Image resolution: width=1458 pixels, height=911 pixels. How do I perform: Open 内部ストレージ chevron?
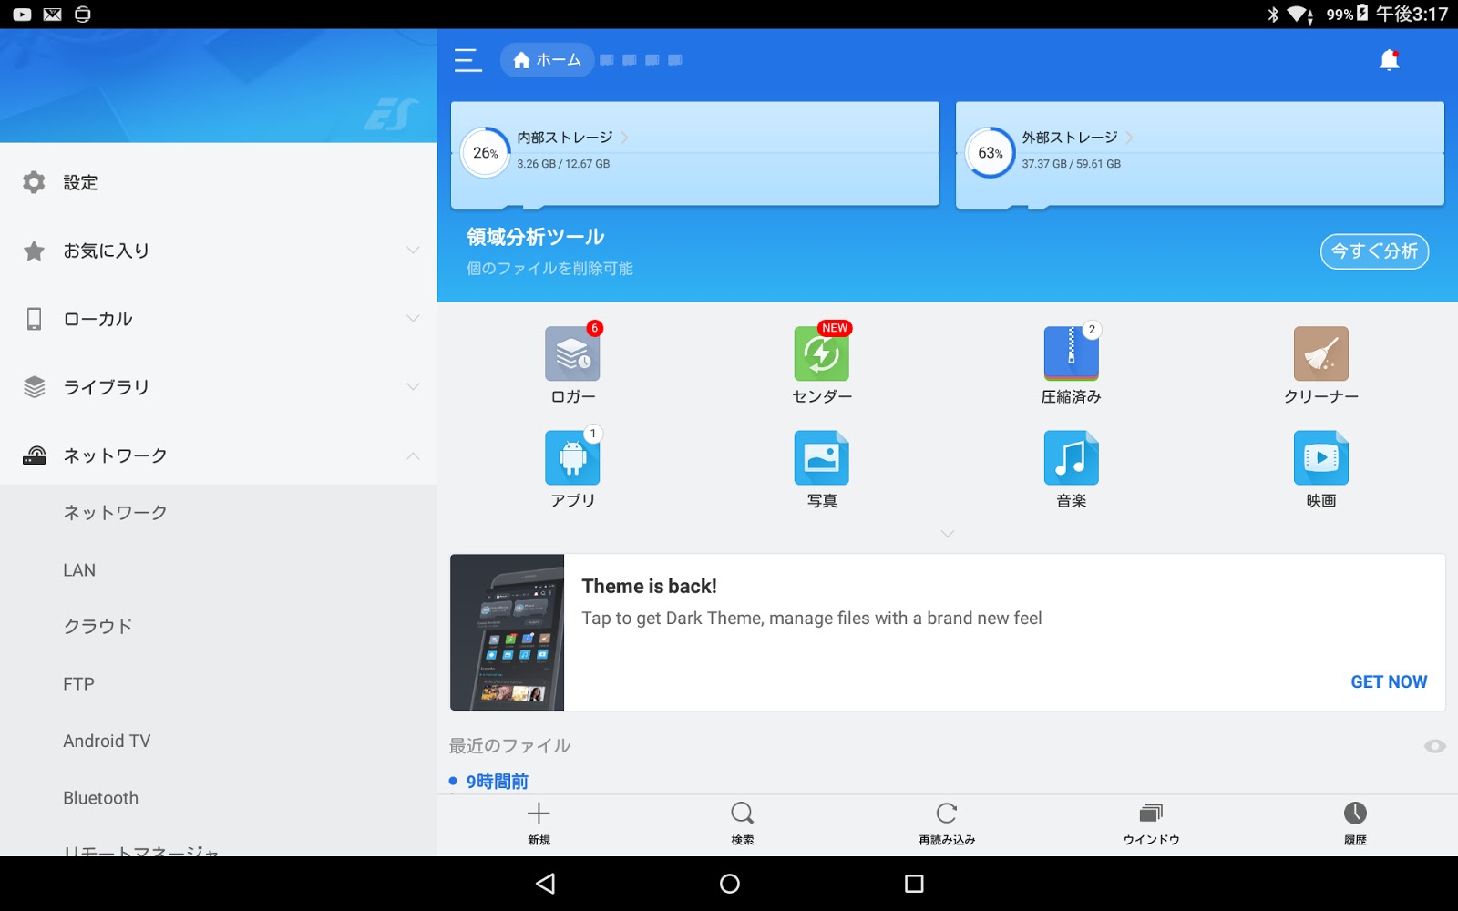(624, 138)
